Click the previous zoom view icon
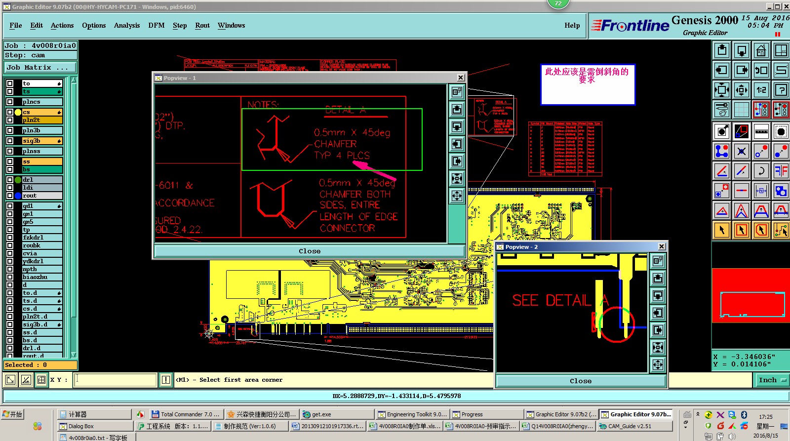The width and height of the screenshot is (790, 441). coord(761,70)
